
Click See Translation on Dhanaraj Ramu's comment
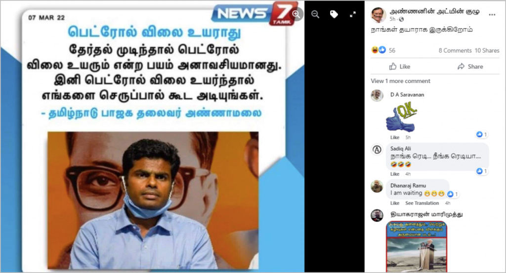point(422,203)
